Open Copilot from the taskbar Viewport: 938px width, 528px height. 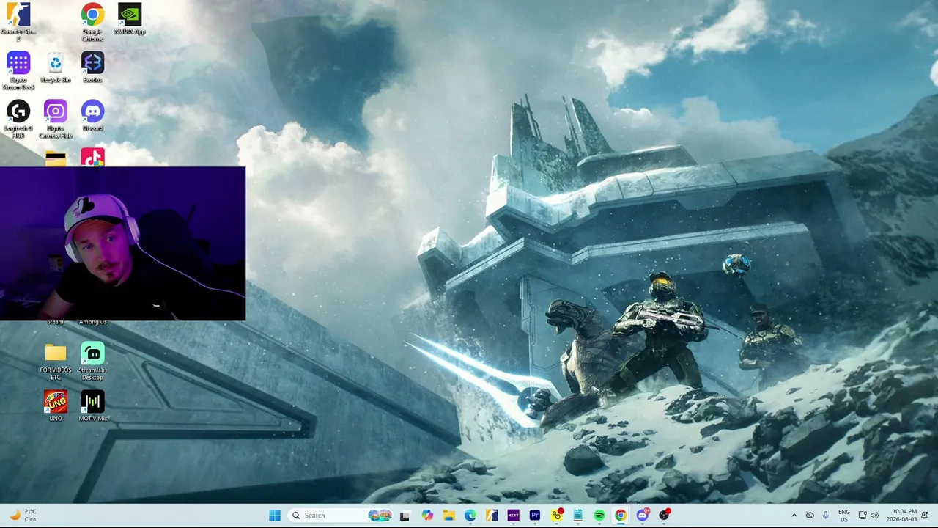[x=427, y=516]
